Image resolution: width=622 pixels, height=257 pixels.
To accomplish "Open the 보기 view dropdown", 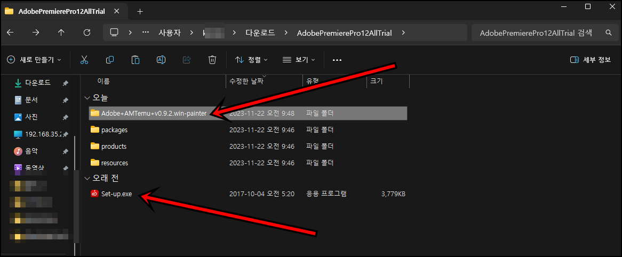I will pyautogui.click(x=299, y=60).
